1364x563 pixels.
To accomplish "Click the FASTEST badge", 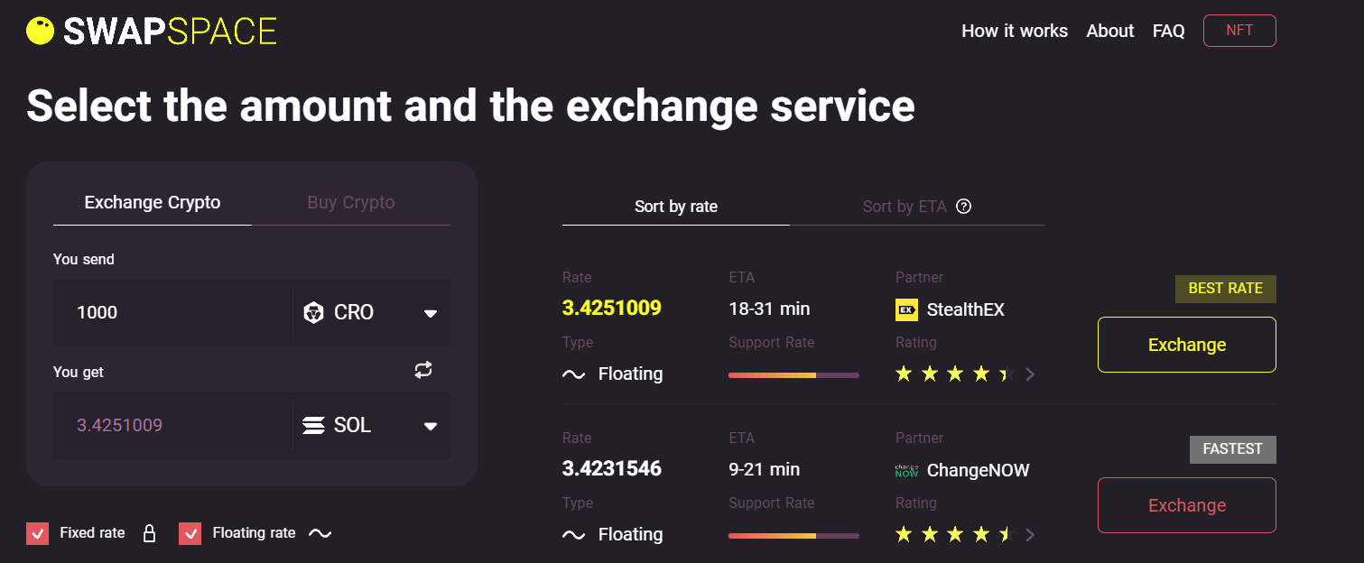I will click(x=1233, y=449).
